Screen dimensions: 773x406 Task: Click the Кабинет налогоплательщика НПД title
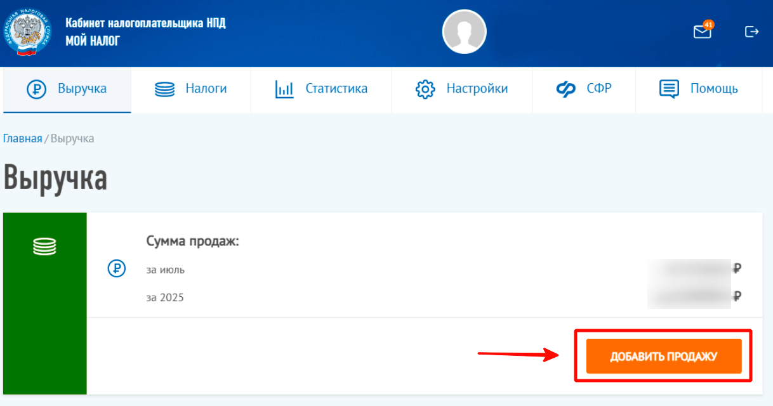pos(145,23)
